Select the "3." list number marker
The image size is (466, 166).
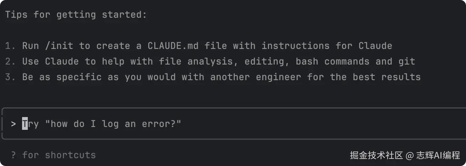tap(10, 77)
